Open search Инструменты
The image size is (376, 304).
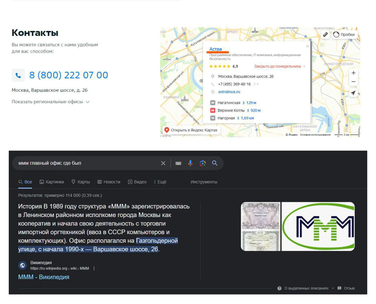[204, 182]
